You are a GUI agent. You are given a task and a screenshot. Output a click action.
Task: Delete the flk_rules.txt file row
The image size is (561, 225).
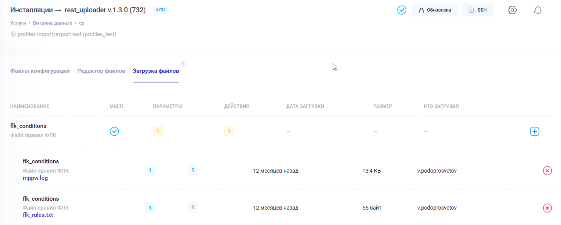(547, 208)
